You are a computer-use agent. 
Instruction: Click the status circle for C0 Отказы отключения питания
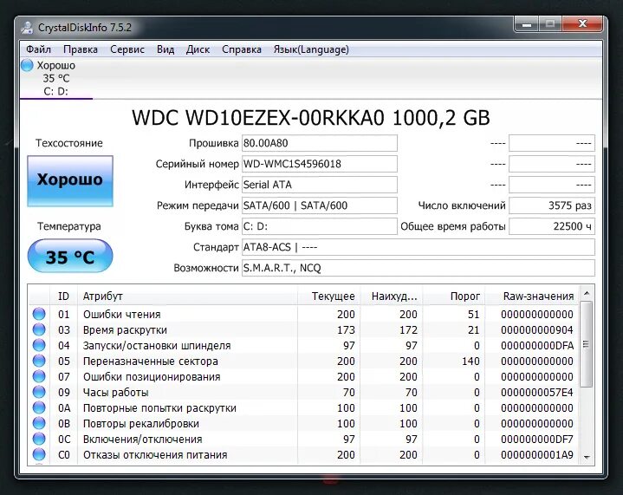[39, 454]
